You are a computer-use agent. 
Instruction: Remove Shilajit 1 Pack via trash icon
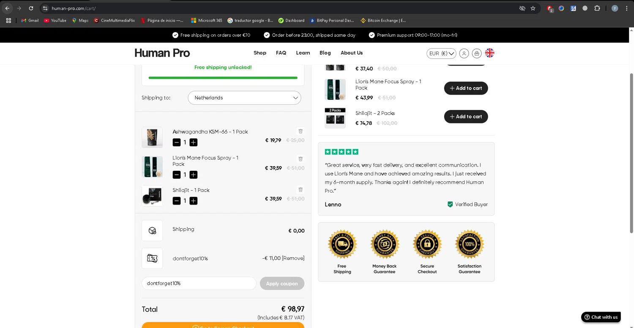301,189
